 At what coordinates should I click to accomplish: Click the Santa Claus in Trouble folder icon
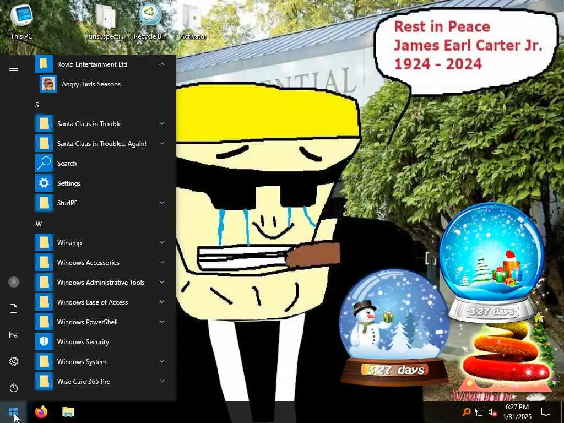[x=44, y=124]
